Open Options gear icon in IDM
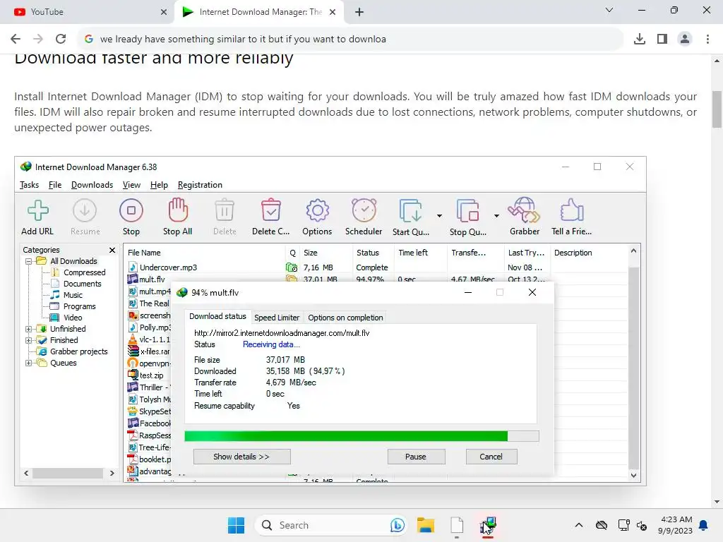 pyautogui.click(x=317, y=210)
